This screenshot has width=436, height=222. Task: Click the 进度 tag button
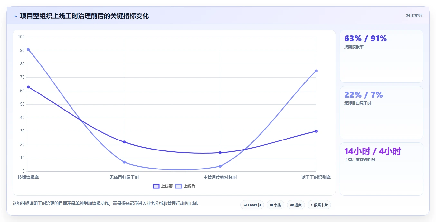[296, 205]
